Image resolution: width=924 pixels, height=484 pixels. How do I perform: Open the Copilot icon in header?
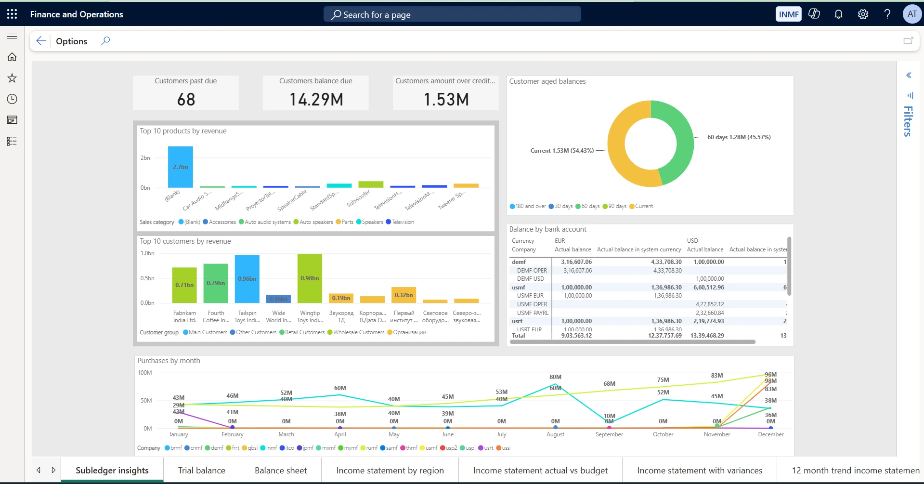click(x=814, y=14)
